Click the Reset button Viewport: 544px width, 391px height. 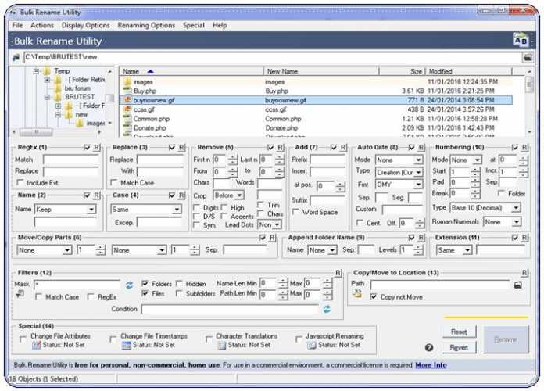[x=459, y=332]
